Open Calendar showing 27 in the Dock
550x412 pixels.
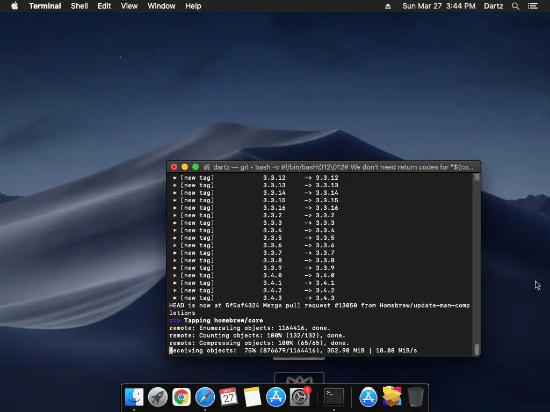pyautogui.click(x=229, y=398)
